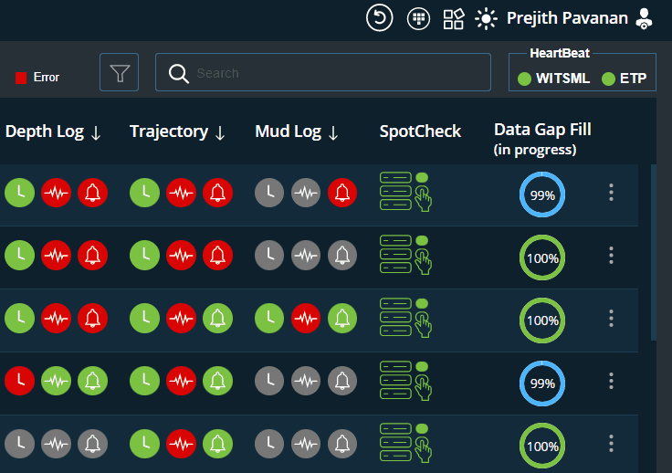The image size is (672, 473).
Task: Click the SpotCheck column header
Action: [420, 131]
